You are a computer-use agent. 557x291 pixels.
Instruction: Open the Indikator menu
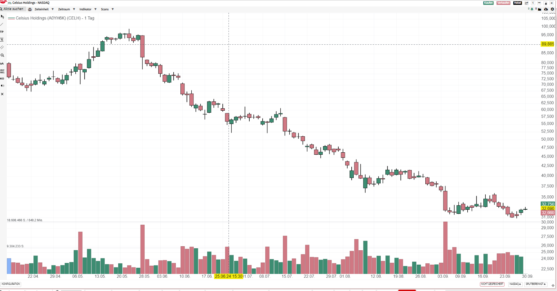pos(88,9)
